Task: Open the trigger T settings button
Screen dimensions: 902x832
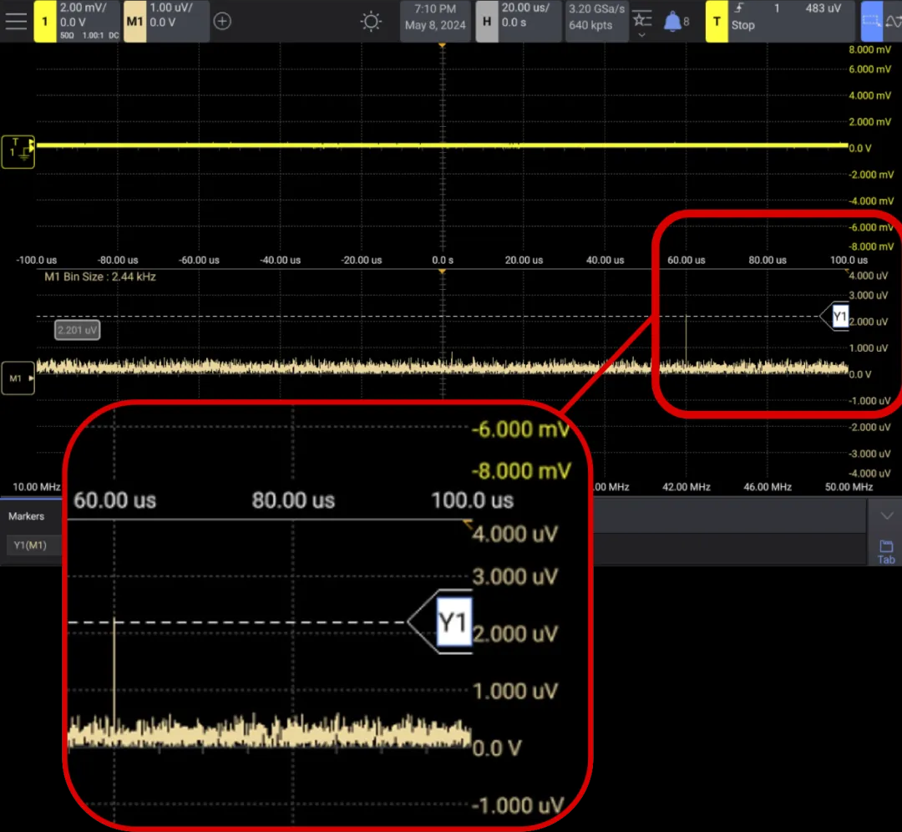Action: point(717,21)
